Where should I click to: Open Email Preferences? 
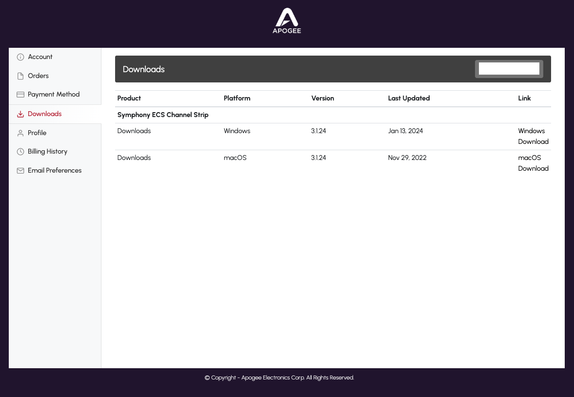click(x=55, y=171)
